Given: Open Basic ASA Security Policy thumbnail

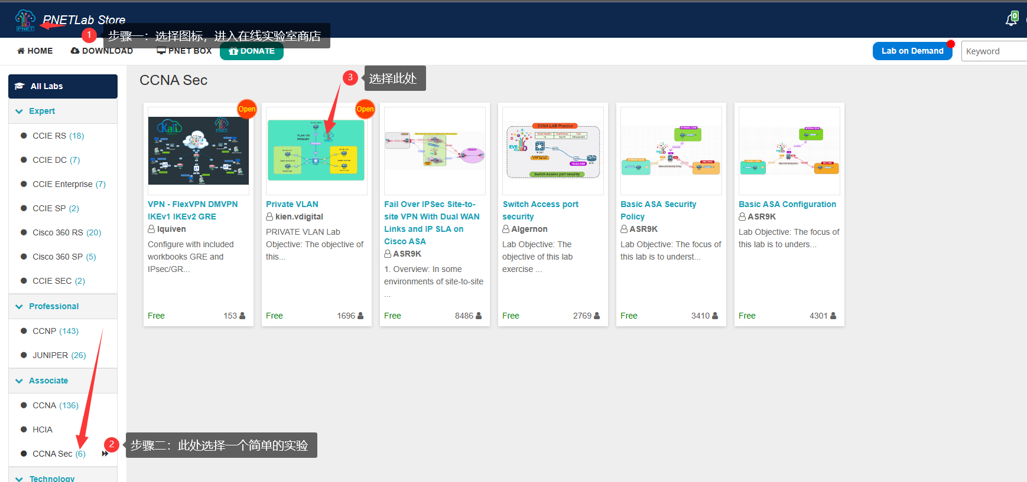Looking at the screenshot, I should point(671,150).
